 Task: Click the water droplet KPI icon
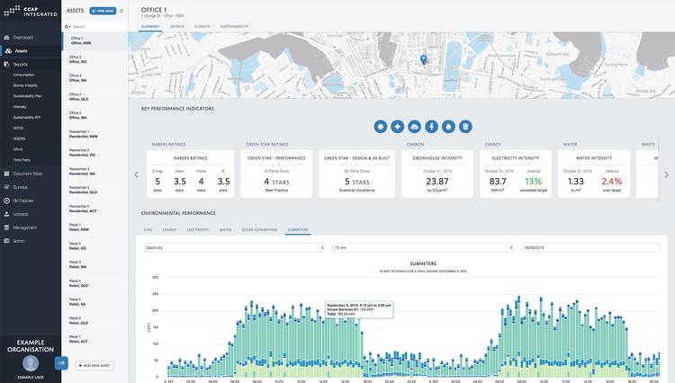point(448,127)
